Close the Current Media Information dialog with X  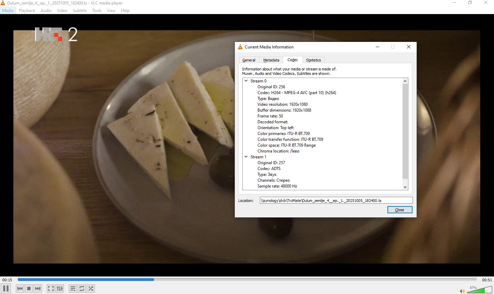click(x=409, y=47)
